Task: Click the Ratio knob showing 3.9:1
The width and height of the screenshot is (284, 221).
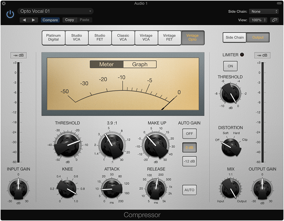Action: (112, 145)
